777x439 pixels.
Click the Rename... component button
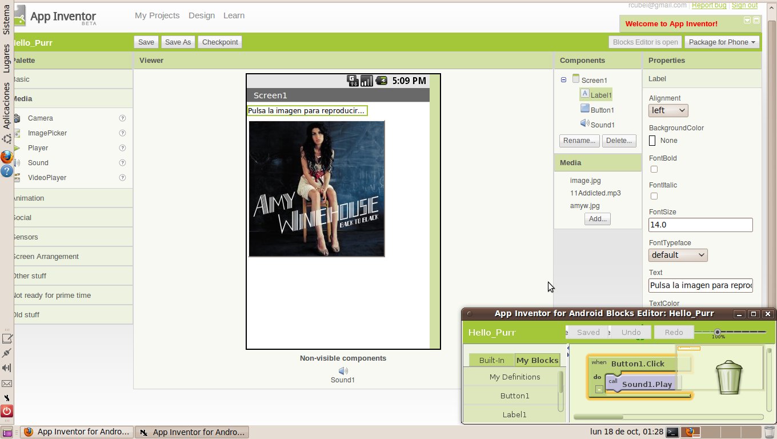(579, 141)
